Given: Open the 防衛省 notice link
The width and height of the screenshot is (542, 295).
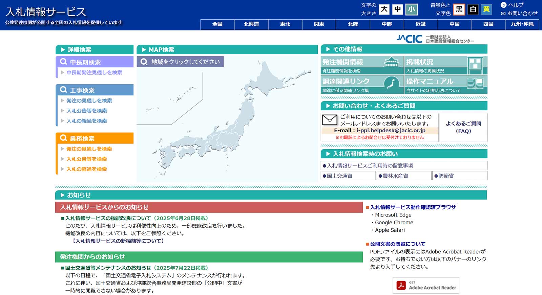Looking at the screenshot, I should (460, 176).
